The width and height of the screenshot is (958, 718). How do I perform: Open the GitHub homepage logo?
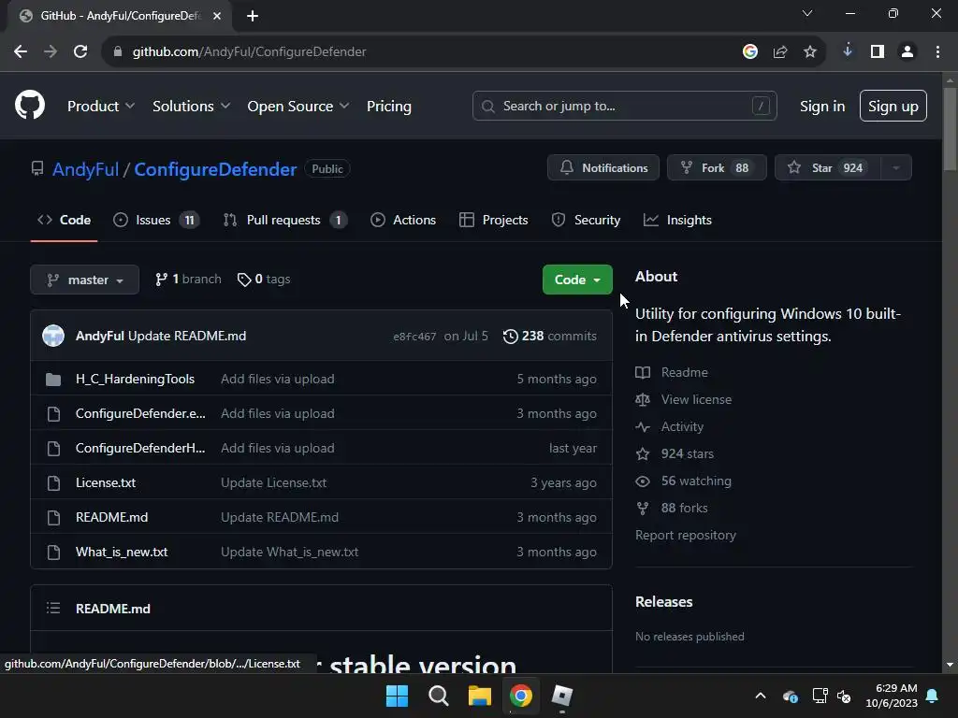click(29, 105)
